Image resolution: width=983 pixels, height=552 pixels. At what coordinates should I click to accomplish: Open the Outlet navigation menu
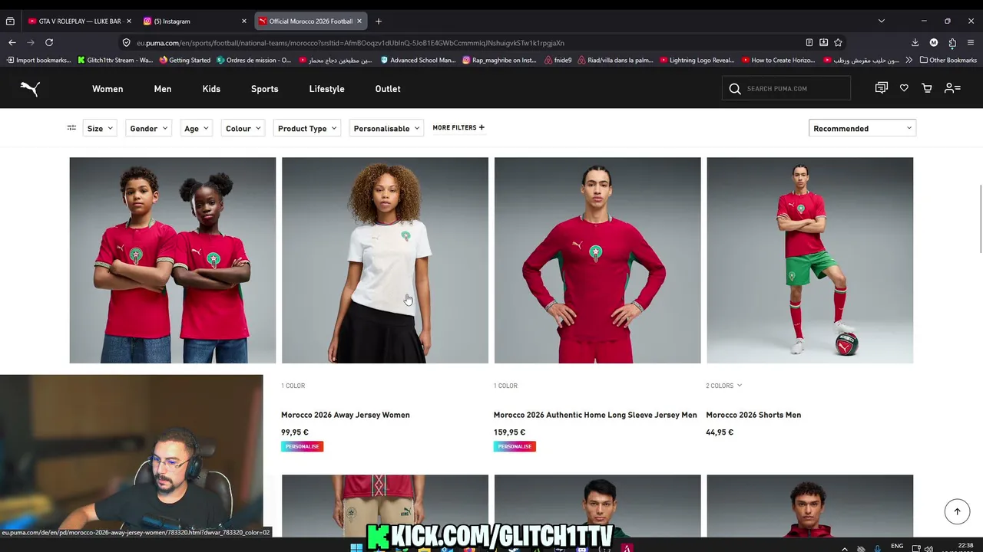pyautogui.click(x=388, y=89)
